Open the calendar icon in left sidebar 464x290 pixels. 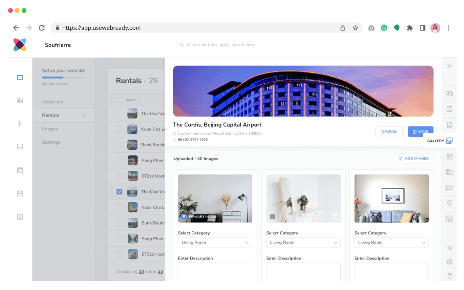pos(20,170)
